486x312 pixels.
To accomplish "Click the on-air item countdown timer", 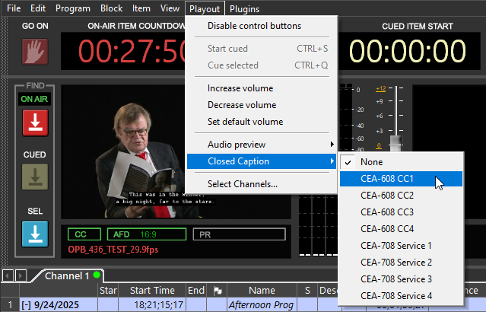I will tap(123, 51).
